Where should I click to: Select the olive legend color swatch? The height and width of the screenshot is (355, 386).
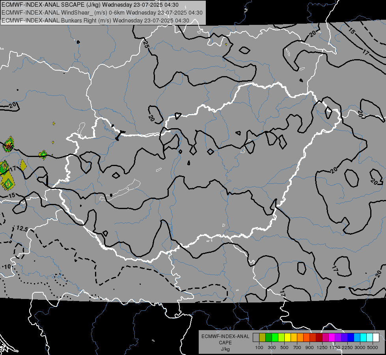click(x=263, y=338)
